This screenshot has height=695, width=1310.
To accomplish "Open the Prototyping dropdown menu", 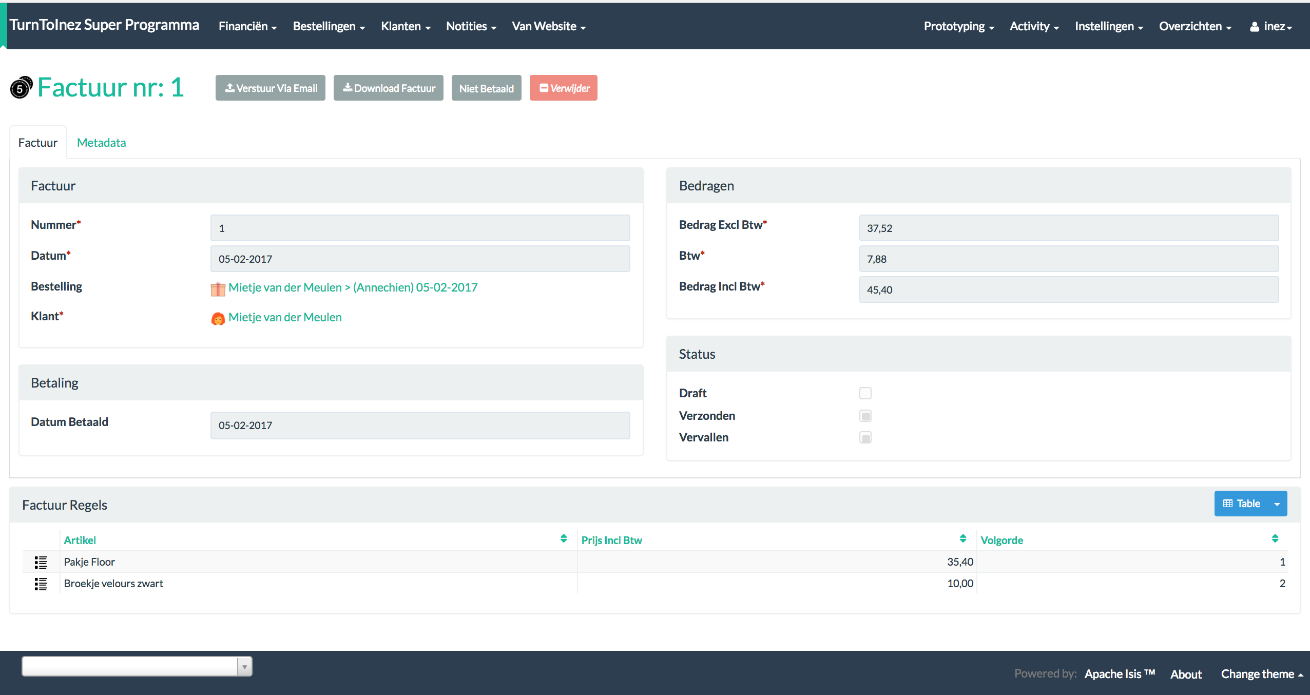I will pos(959,26).
